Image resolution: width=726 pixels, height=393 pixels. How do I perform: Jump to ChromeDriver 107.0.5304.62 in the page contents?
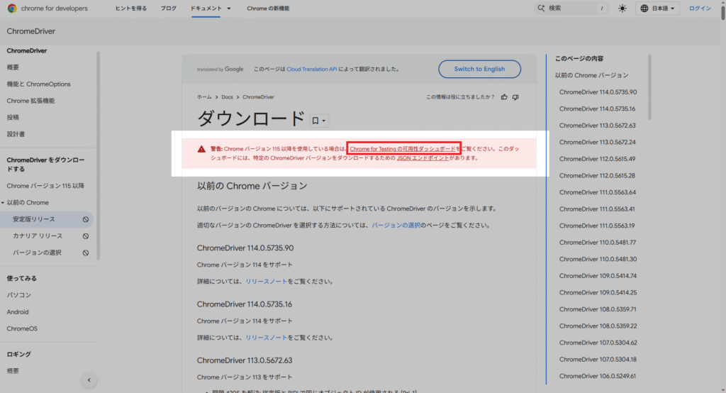598,343
